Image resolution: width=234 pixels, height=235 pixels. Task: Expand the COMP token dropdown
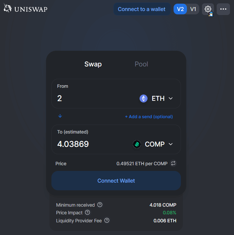tap(171, 144)
